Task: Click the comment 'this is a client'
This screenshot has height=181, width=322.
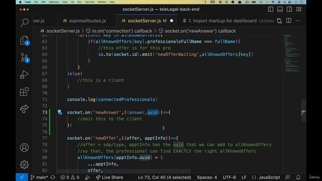Action: pyautogui.click(x=101, y=80)
